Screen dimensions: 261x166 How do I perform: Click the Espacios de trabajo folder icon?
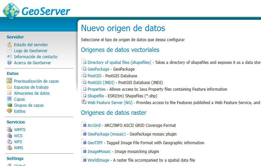click(x=9, y=87)
